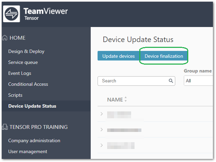Open Design & Deploy in sidebar
Image resolution: width=216 pixels, height=162 pixels.
point(26,51)
